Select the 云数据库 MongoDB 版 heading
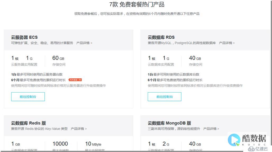Screen dimensions: 272x152 pyautogui.click(x=169, y=123)
